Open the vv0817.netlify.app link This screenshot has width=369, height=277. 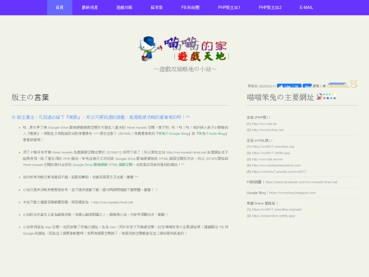(271, 153)
